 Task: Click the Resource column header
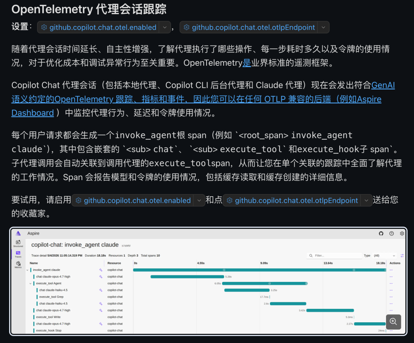point(114,263)
